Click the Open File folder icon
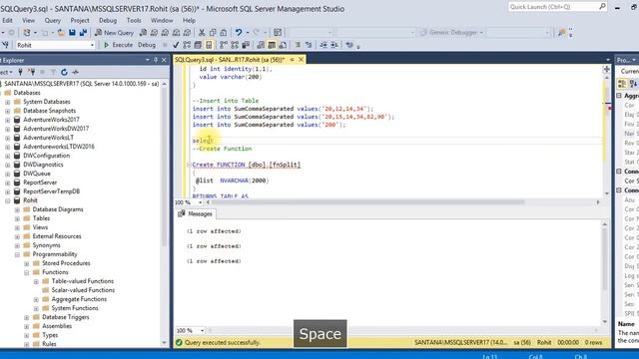Viewport: 639px width, 359px height. pos(61,33)
